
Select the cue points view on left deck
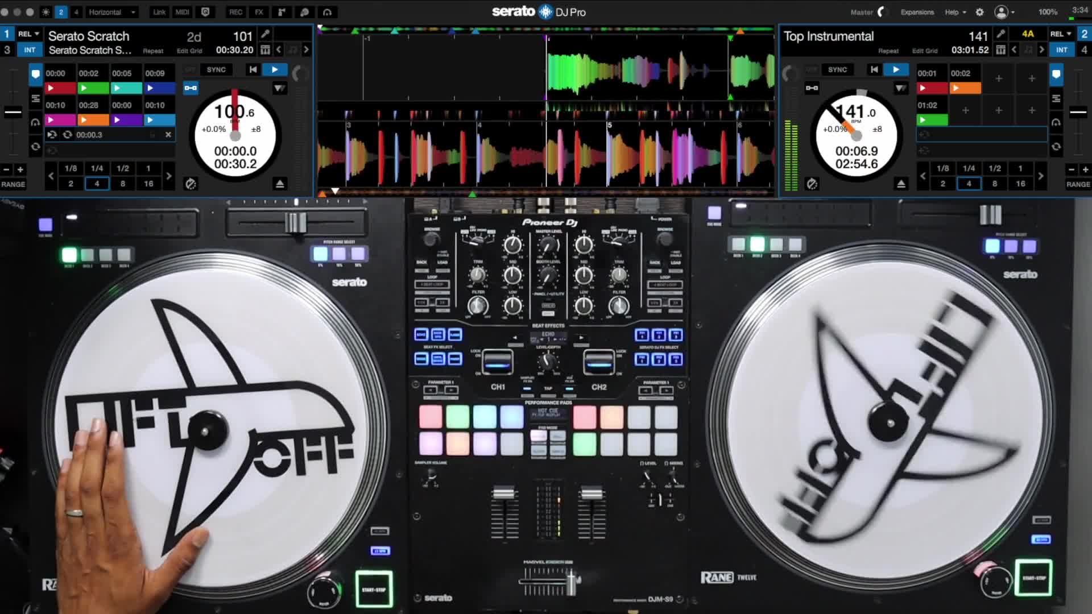35,74
